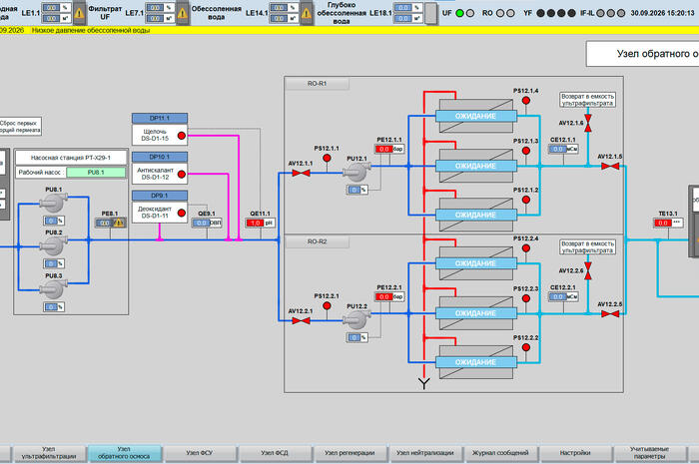Click valve AV12.2.6 return to ultrafiltrate
This screenshot has width=699, height=464.
pos(588,270)
